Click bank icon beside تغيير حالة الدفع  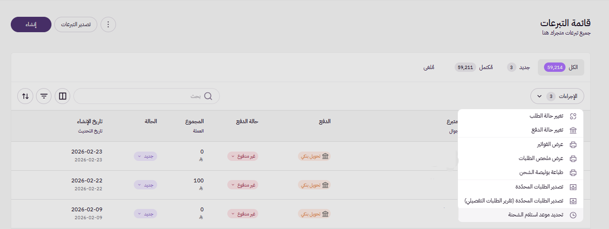click(x=573, y=130)
